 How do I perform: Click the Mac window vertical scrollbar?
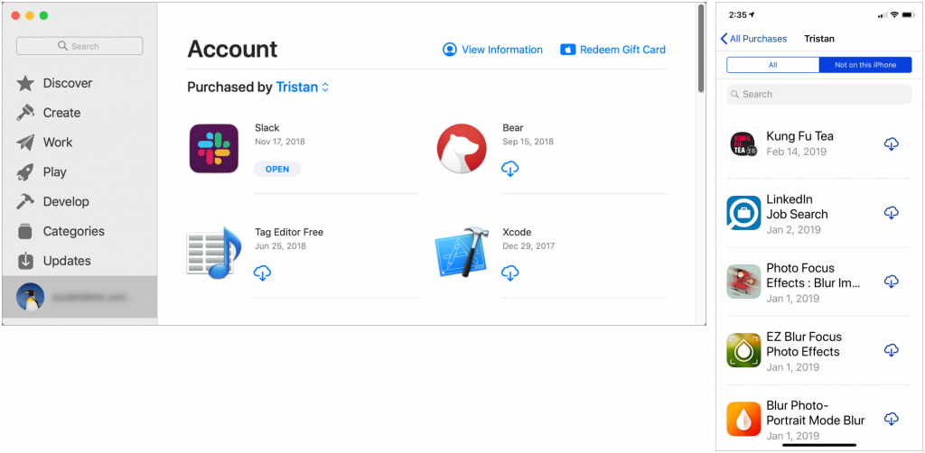click(x=701, y=49)
